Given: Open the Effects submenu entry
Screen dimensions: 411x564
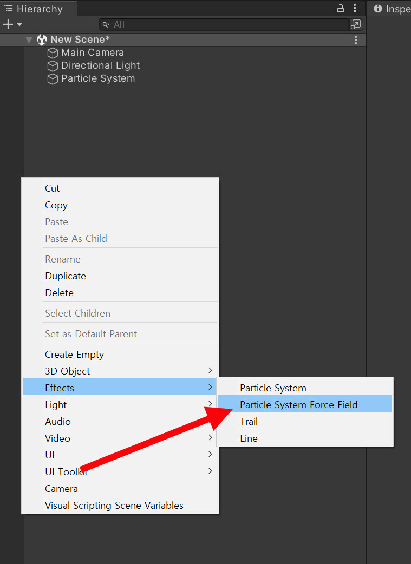Looking at the screenshot, I should (x=121, y=387).
